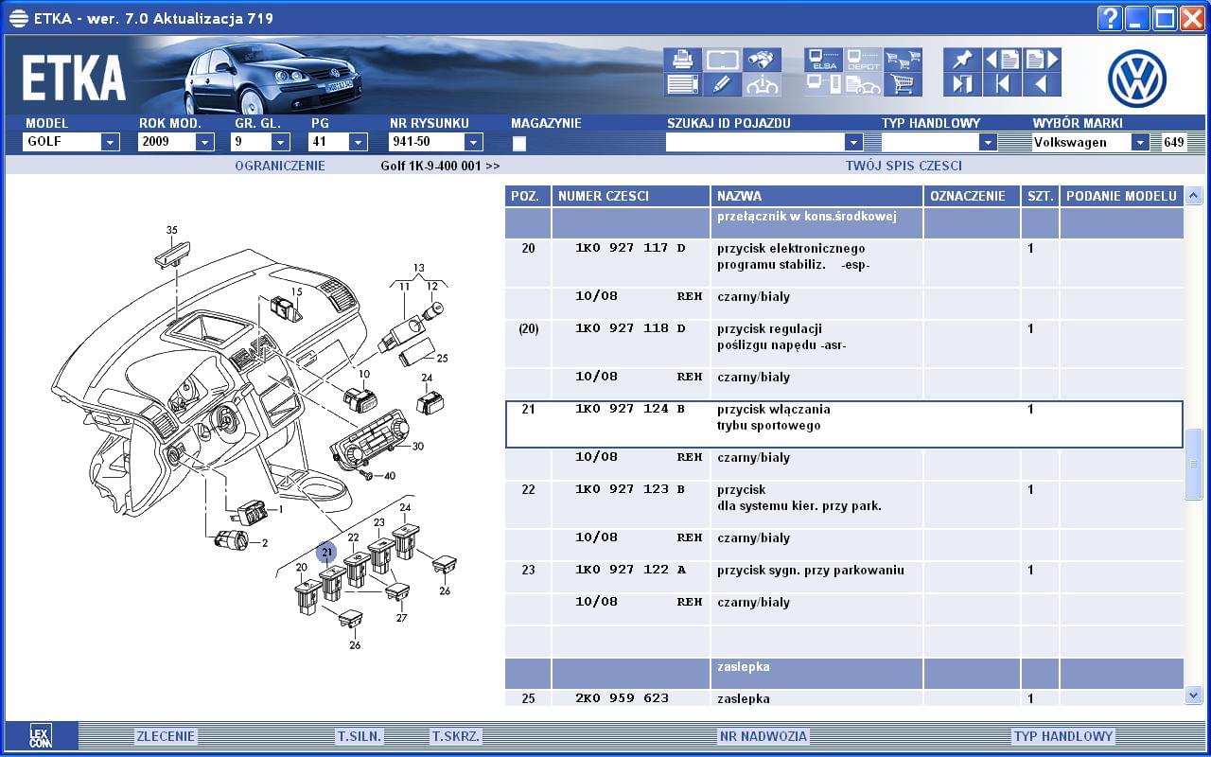The image size is (1211, 757).
Task: Jump to first record icon
Action: coord(1002,84)
